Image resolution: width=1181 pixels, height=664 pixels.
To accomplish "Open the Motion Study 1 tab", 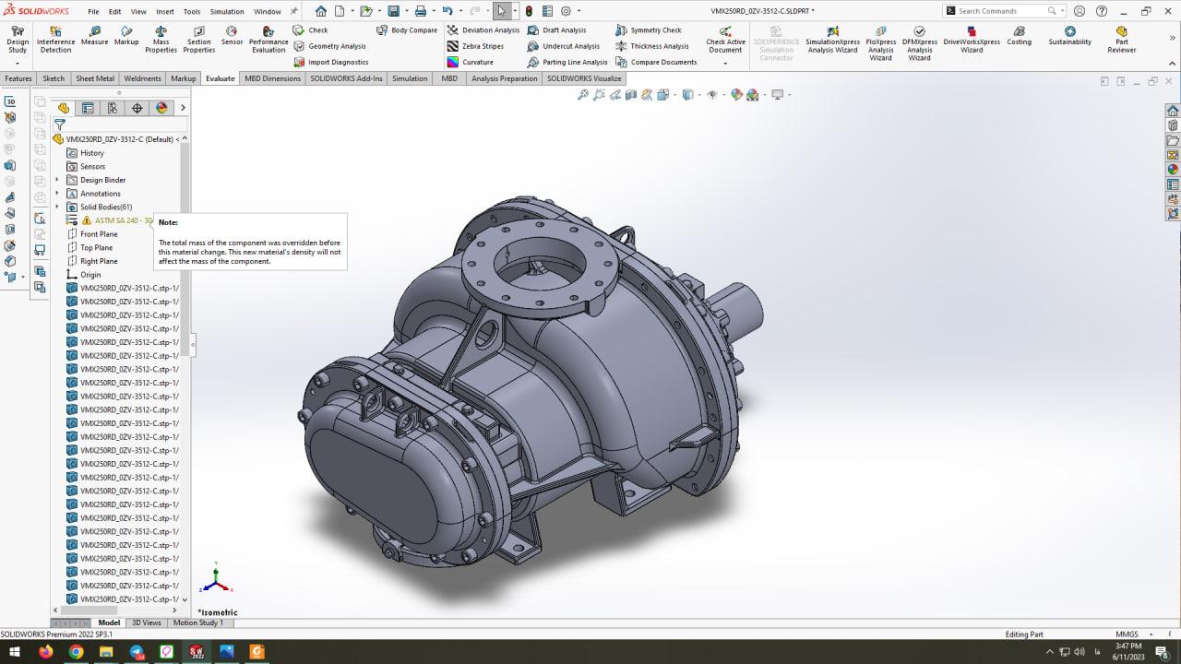I will (x=198, y=622).
